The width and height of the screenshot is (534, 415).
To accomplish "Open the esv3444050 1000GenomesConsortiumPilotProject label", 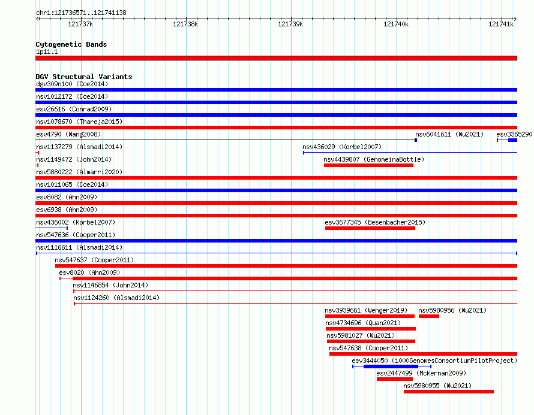I will [x=434, y=361].
